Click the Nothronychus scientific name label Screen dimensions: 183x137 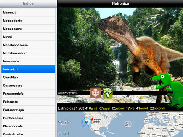pyautogui.click(x=67, y=93)
